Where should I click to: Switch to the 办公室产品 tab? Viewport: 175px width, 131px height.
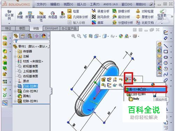[x=69, y=28]
